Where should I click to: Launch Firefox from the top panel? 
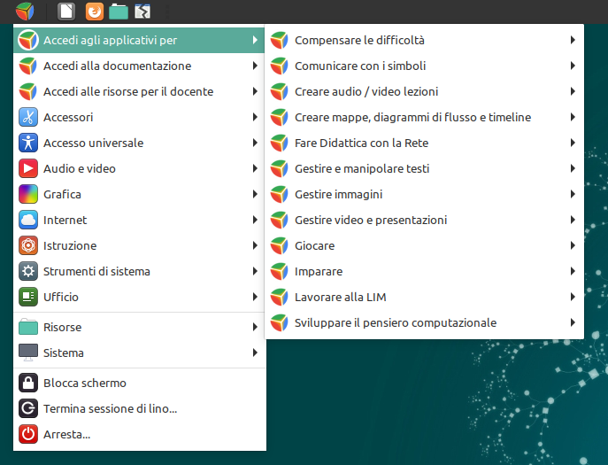tap(93, 12)
